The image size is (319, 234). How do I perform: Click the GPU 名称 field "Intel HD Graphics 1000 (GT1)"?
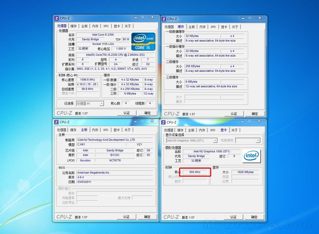point(212,151)
